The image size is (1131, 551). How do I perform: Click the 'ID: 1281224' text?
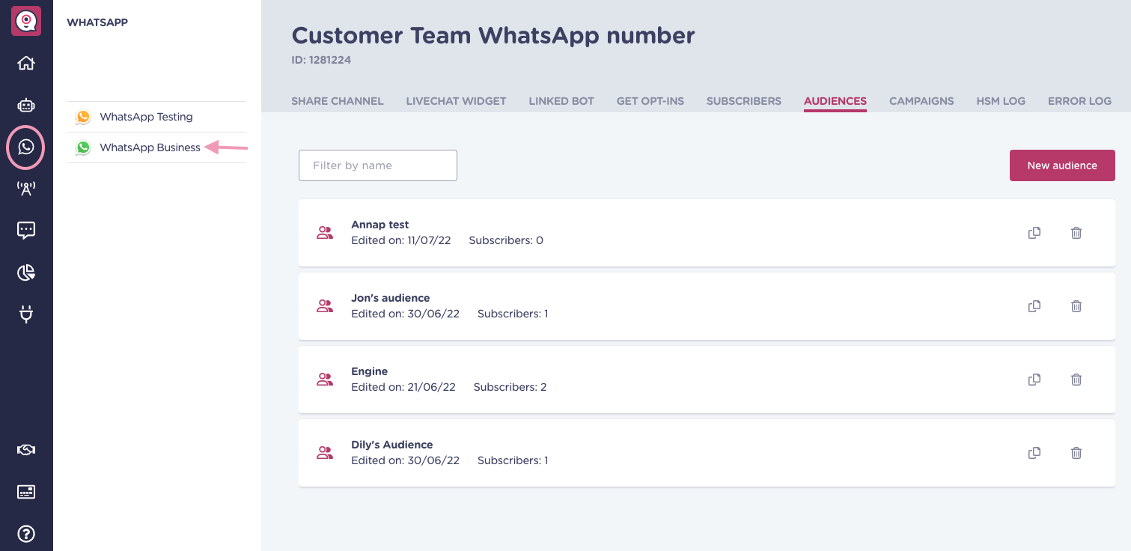pyautogui.click(x=321, y=60)
